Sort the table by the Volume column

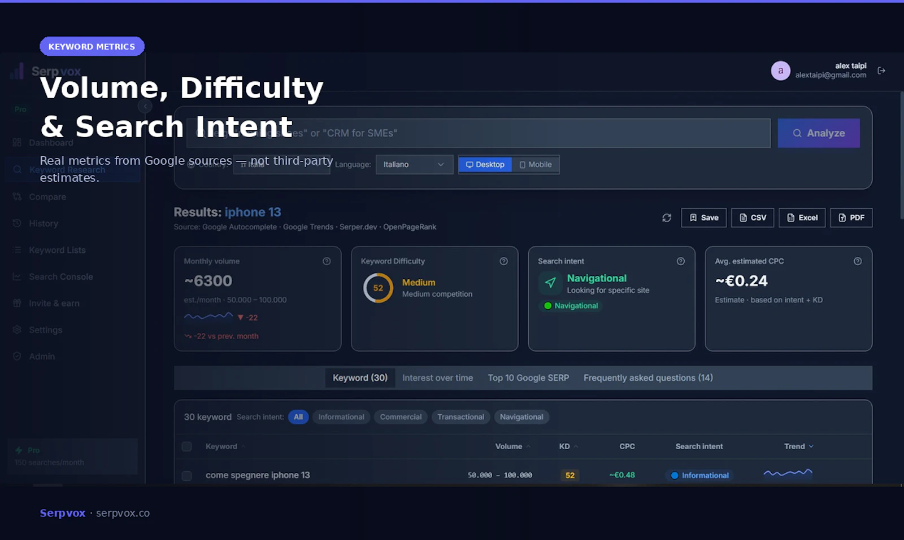[512, 446]
